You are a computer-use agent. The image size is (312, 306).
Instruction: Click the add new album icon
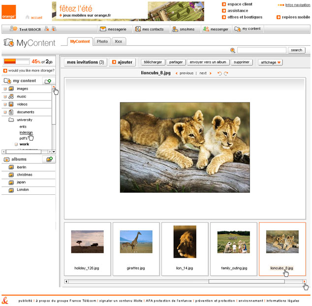click(x=49, y=159)
